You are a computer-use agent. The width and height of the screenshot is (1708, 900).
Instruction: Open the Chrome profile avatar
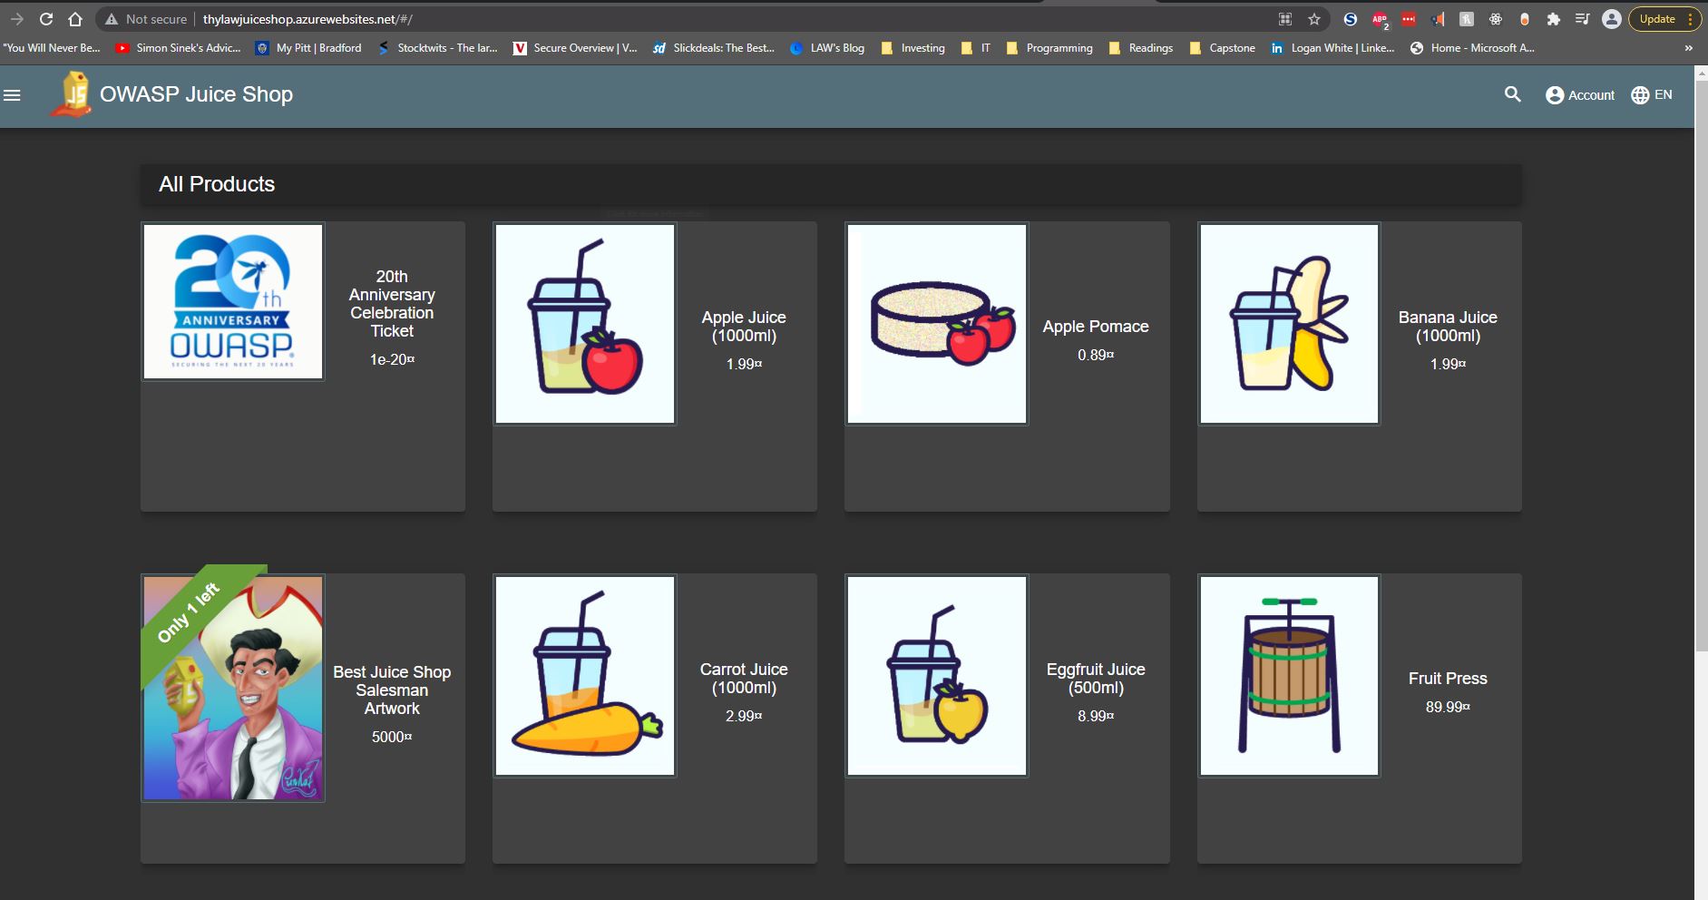click(1611, 19)
